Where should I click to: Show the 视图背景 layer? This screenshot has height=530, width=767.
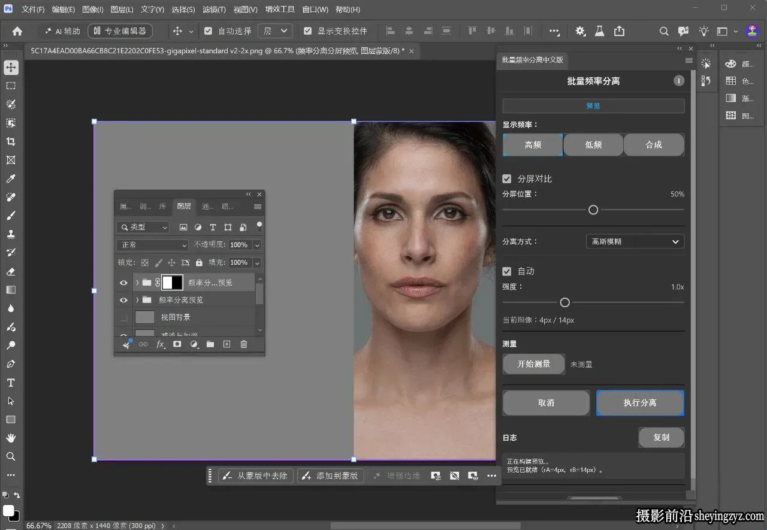[123, 317]
